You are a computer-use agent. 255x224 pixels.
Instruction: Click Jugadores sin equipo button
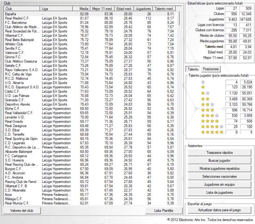pos(219,185)
